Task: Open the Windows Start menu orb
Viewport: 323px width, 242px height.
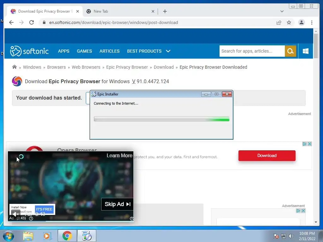Action: point(8,236)
